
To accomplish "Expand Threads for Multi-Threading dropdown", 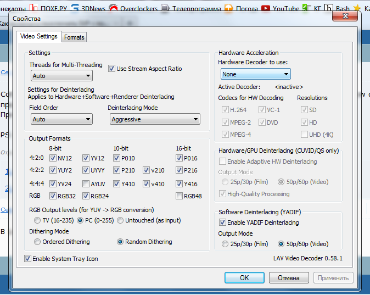I will click(61, 76).
